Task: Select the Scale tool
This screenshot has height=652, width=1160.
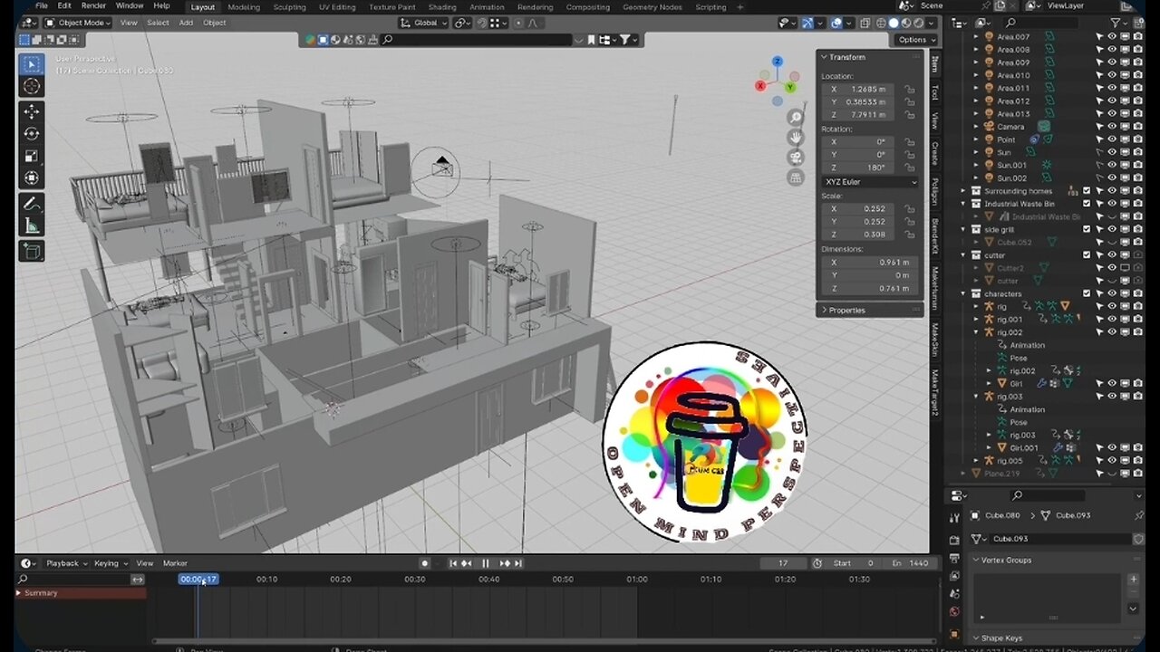Action: 32,156
